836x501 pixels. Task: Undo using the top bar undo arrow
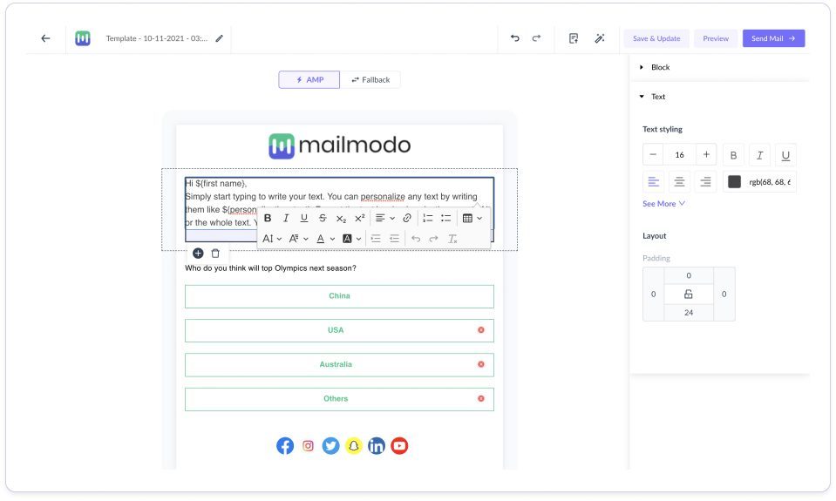[514, 37]
